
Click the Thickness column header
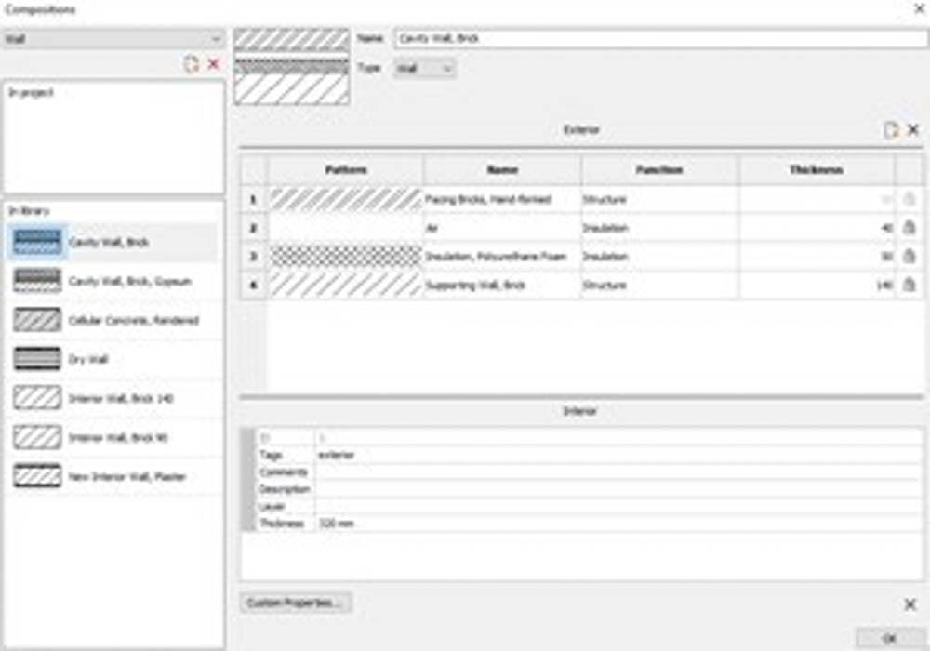[x=817, y=170]
